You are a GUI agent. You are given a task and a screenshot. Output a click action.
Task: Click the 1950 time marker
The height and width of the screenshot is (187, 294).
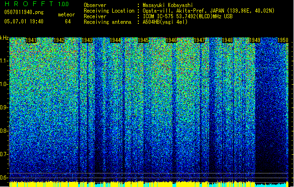pos(283,40)
